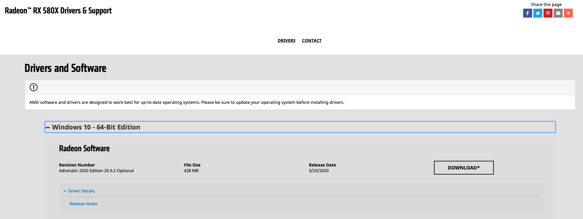The image size is (583, 219).
Task: Click the 428 MB file size value
Action: coord(191,171)
